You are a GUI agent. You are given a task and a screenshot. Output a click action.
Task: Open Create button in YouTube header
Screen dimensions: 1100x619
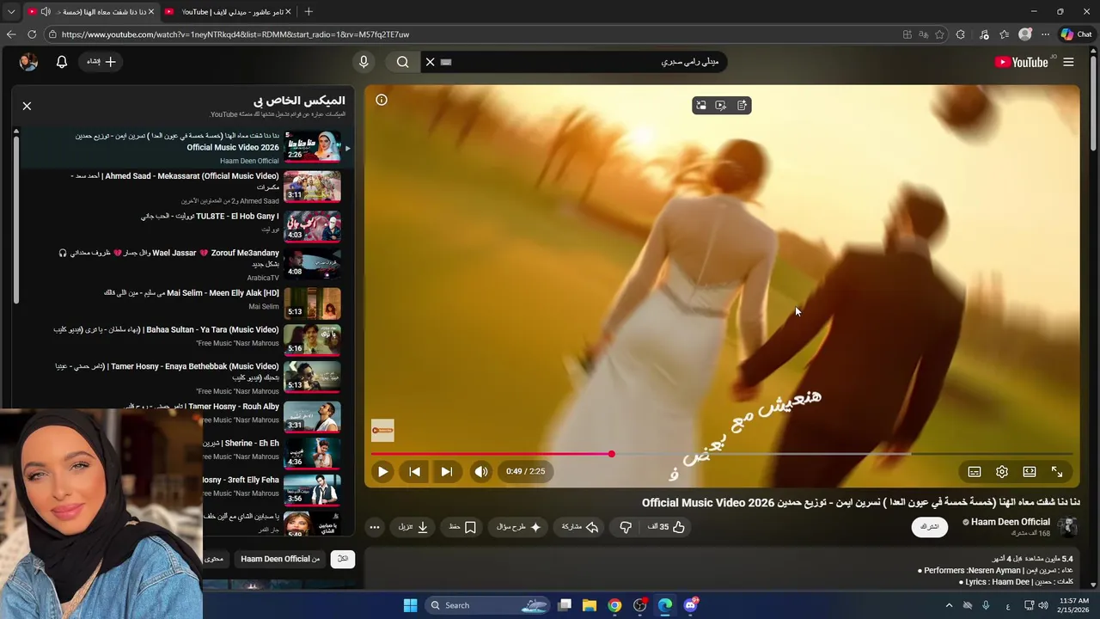(x=101, y=62)
